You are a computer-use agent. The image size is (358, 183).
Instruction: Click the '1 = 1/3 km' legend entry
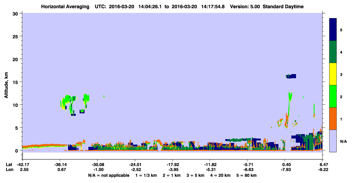[x=146, y=175]
